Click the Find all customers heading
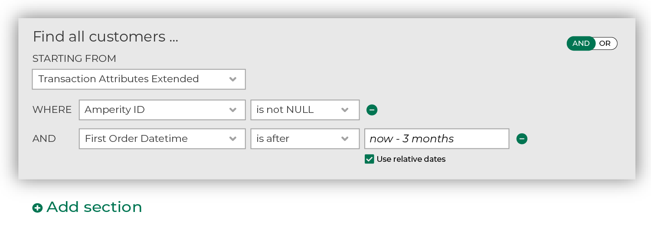Screen dimensions: 651x231 pyautogui.click(x=105, y=37)
